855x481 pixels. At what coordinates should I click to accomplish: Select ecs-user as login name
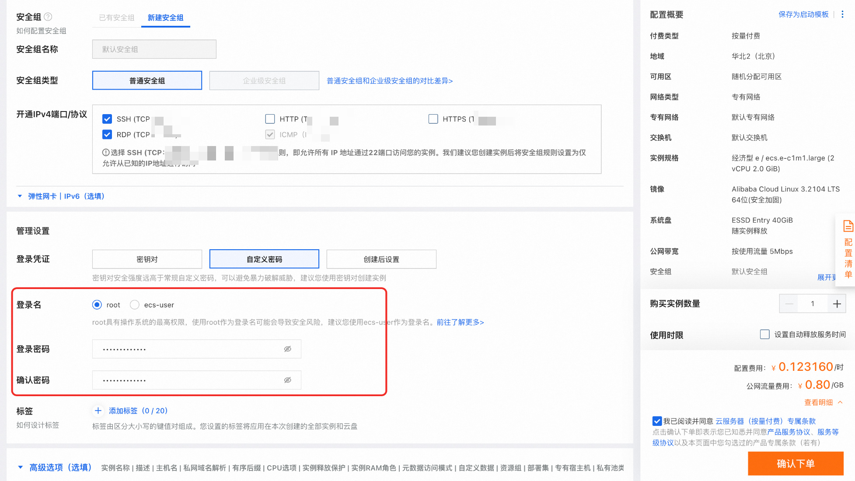(135, 305)
